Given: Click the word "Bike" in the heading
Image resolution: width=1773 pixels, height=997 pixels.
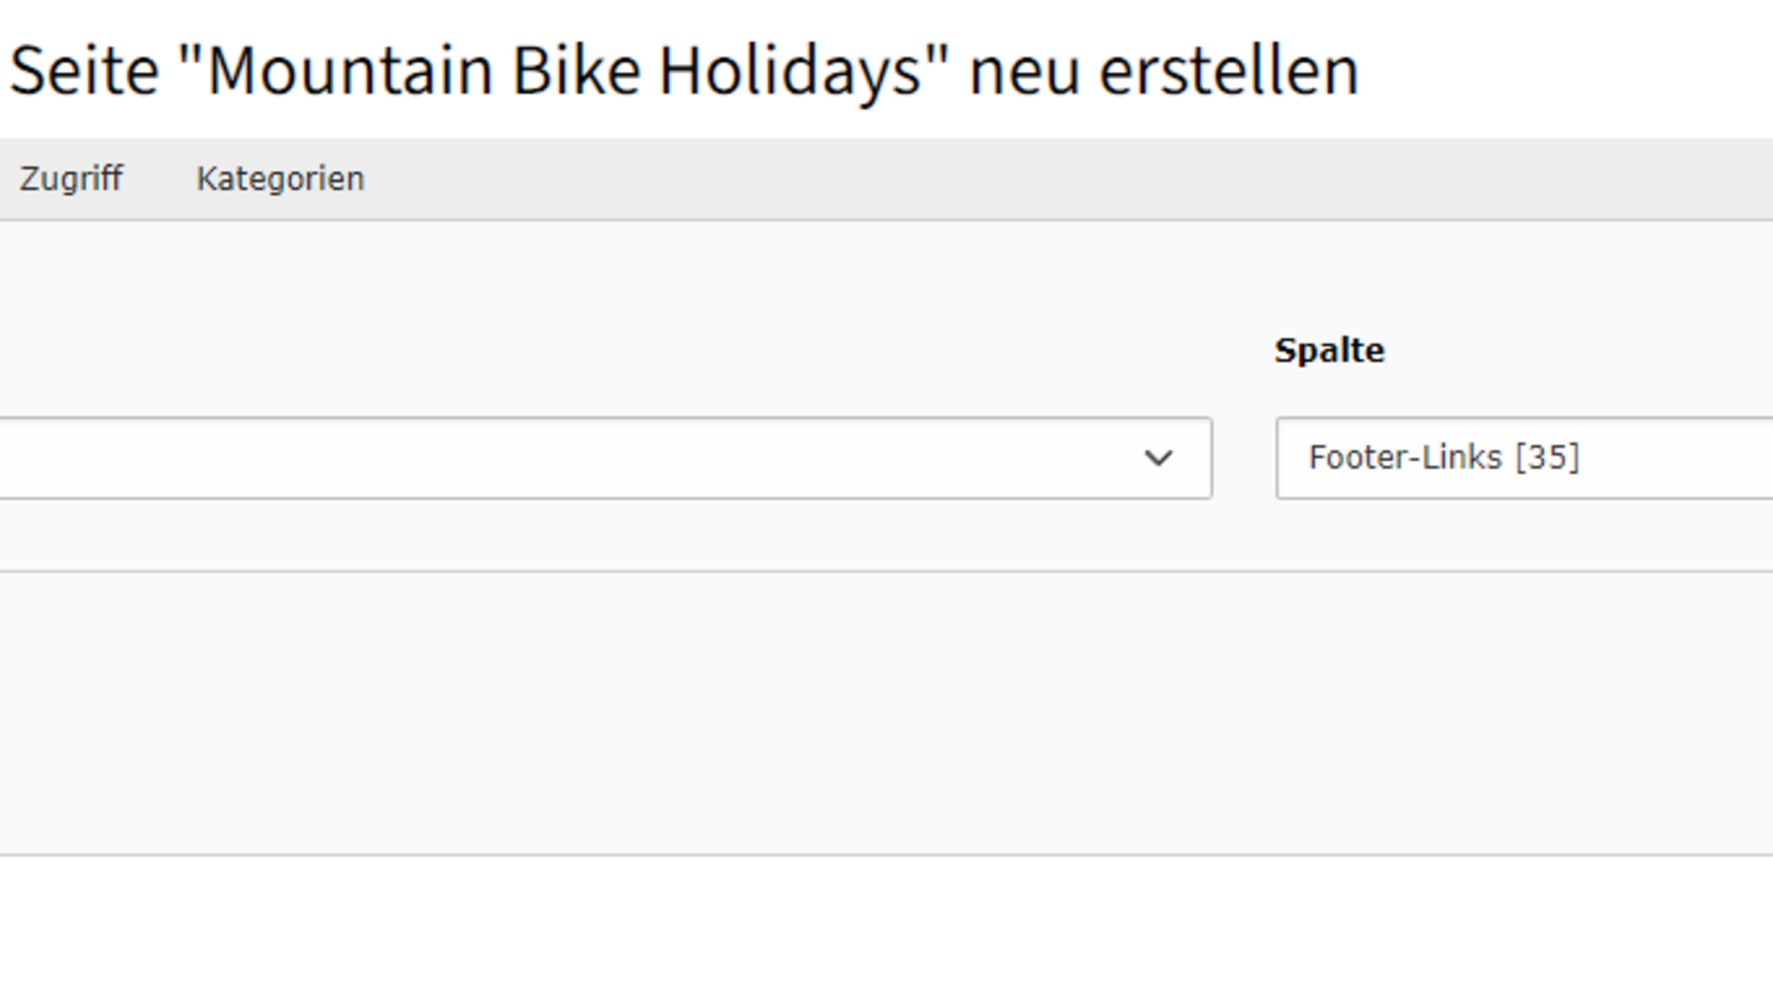Looking at the screenshot, I should click(575, 72).
